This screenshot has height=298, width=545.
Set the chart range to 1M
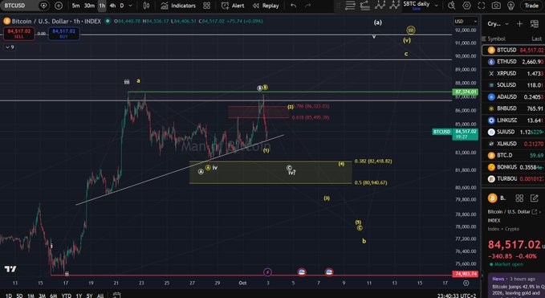click(x=31, y=296)
